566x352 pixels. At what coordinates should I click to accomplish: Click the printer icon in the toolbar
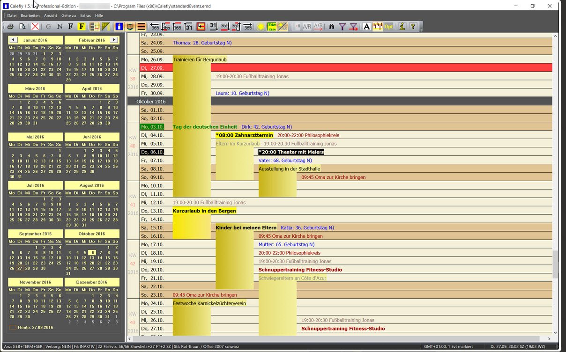10,27
